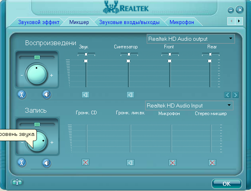Toggle the Микрофон recording input

pos(172,163)
